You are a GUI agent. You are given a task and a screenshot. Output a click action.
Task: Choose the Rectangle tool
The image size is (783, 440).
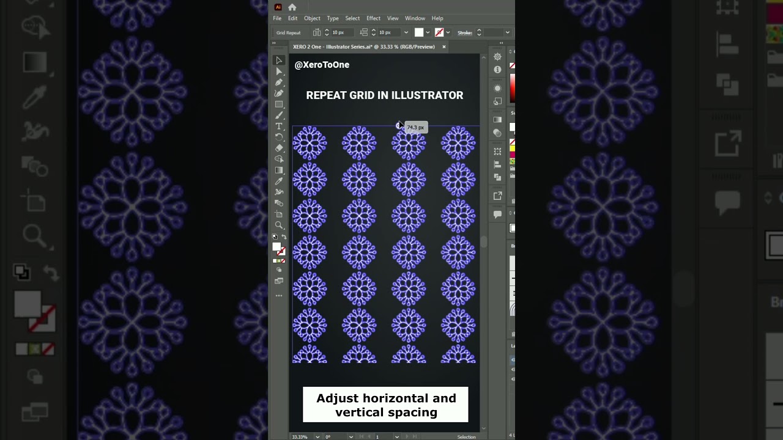[x=279, y=104]
